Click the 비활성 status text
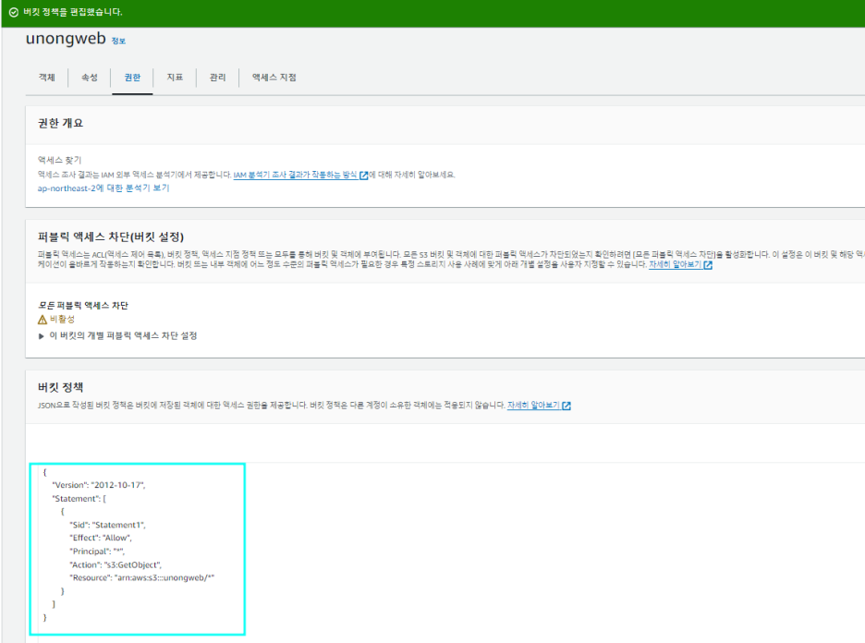The width and height of the screenshot is (865, 643). click(62, 320)
